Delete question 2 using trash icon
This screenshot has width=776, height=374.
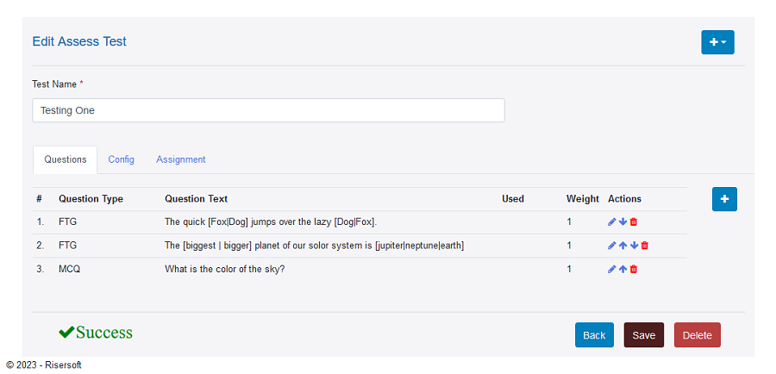pyautogui.click(x=644, y=246)
